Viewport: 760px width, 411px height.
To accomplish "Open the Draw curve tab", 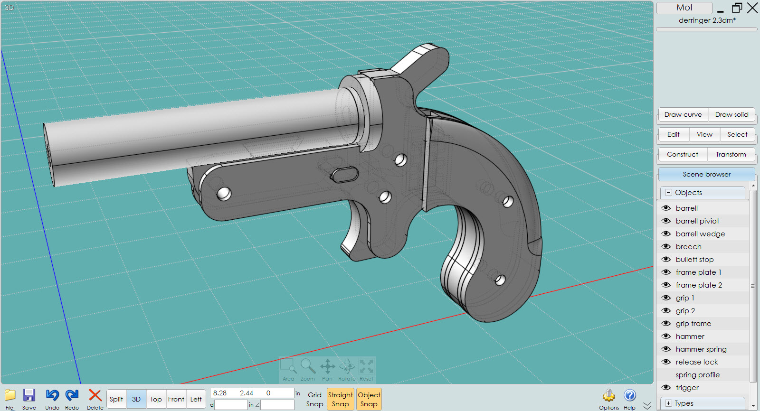I will (x=683, y=114).
